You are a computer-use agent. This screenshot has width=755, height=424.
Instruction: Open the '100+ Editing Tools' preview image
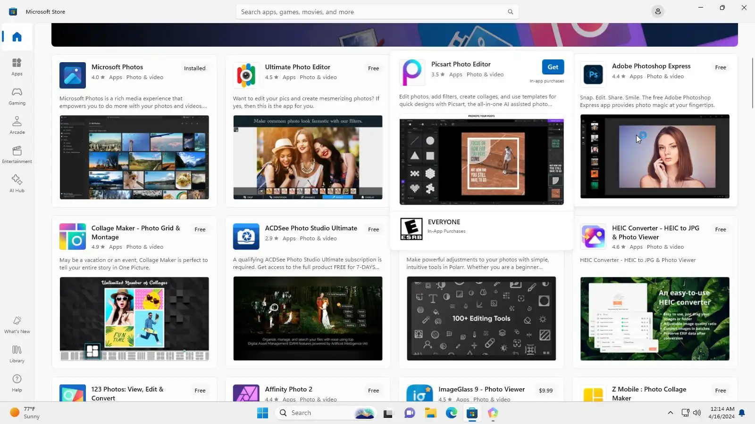click(481, 318)
